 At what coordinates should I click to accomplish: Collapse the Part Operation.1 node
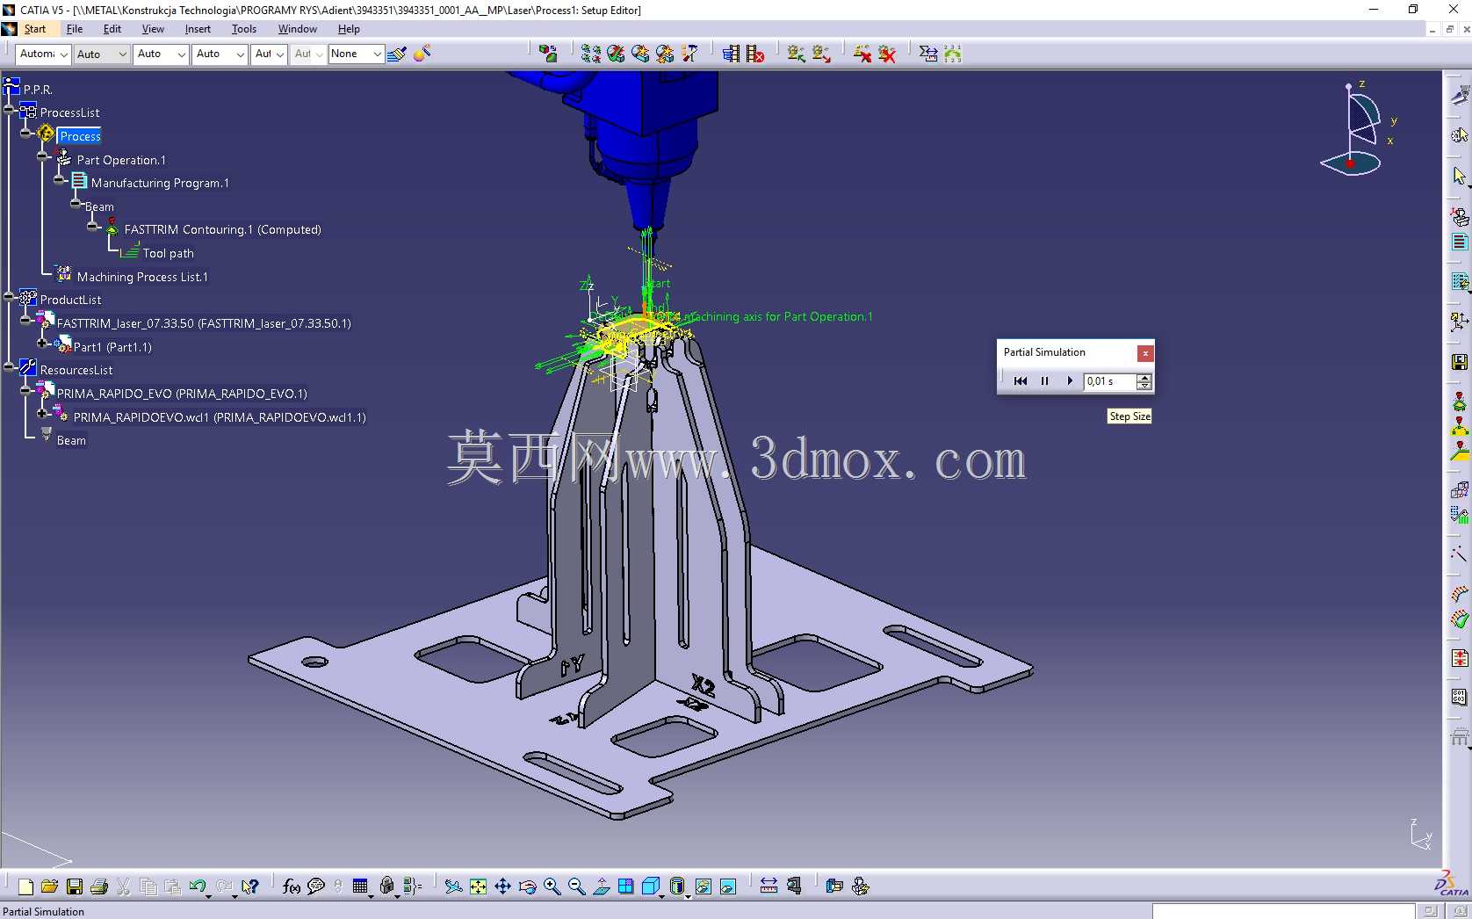point(42,156)
